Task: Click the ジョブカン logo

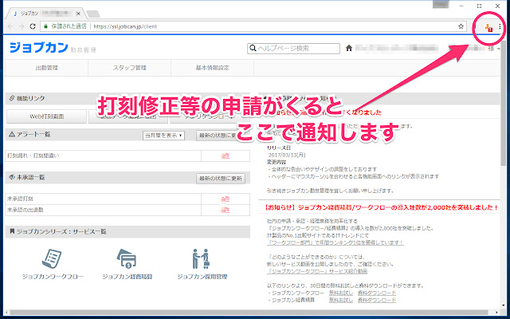Action: tap(39, 48)
